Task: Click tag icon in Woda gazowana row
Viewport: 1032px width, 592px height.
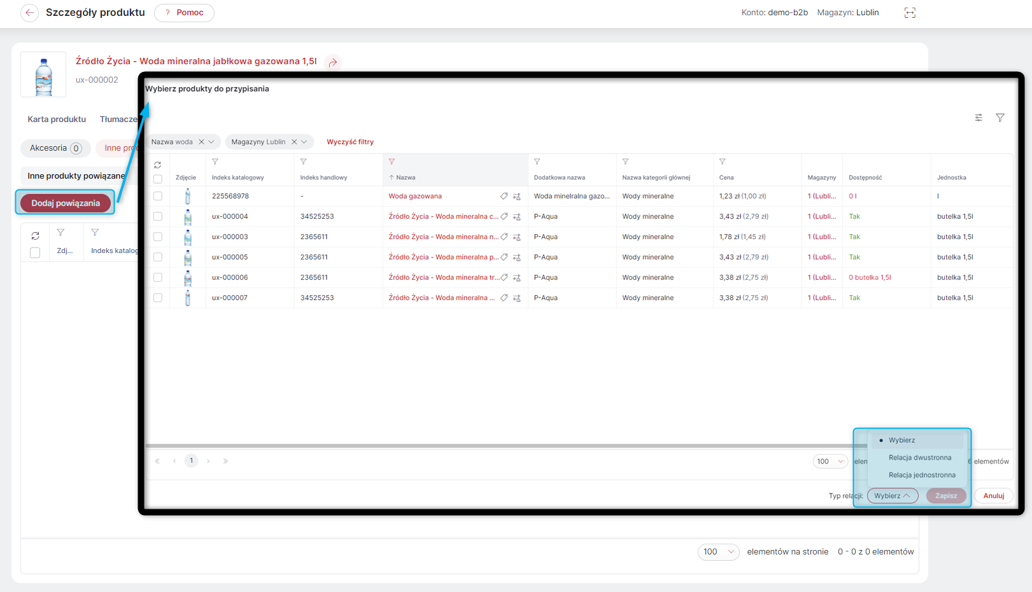Action: pos(504,196)
